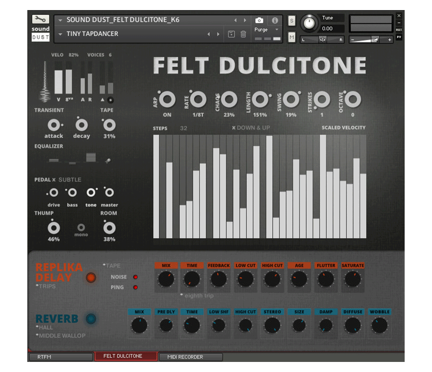
Task: Go to previous preset before TINY TAPDANCER
Action: [x=209, y=34]
